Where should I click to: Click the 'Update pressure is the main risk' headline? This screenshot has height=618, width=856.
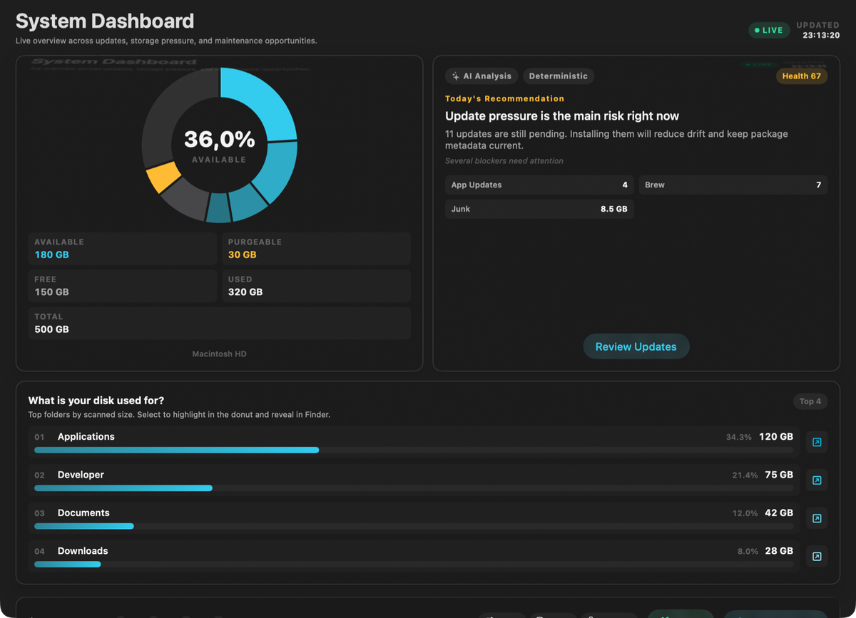pyautogui.click(x=562, y=116)
